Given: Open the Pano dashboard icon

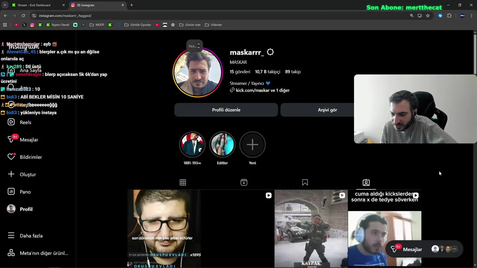Looking at the screenshot, I should tap(11, 192).
